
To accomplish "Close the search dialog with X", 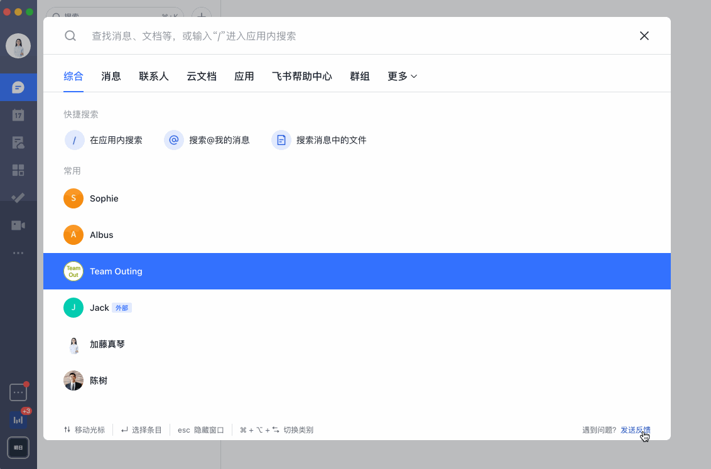I will tap(644, 36).
